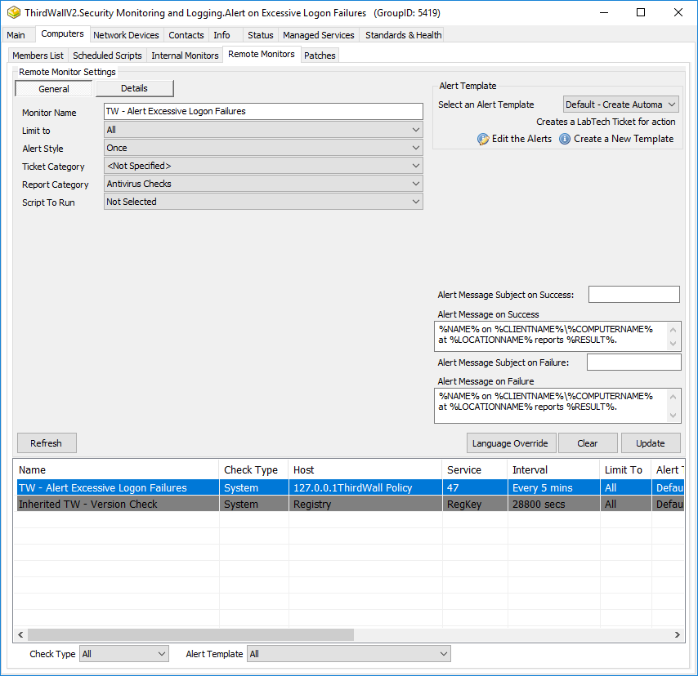
Task: Click the Alert Message Subject on Success field
Action: pos(634,295)
